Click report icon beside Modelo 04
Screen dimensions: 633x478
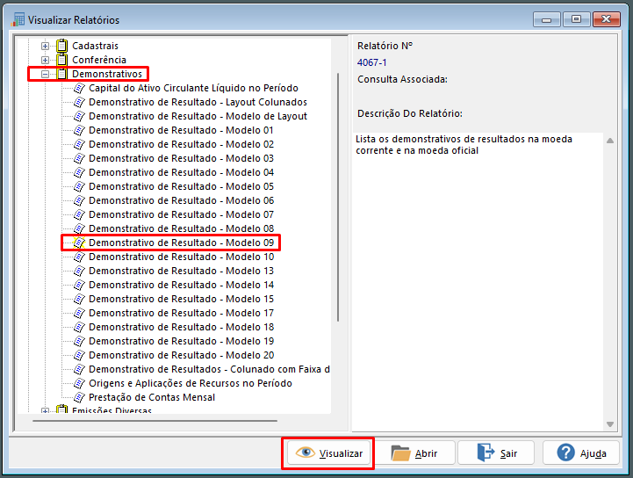point(80,172)
